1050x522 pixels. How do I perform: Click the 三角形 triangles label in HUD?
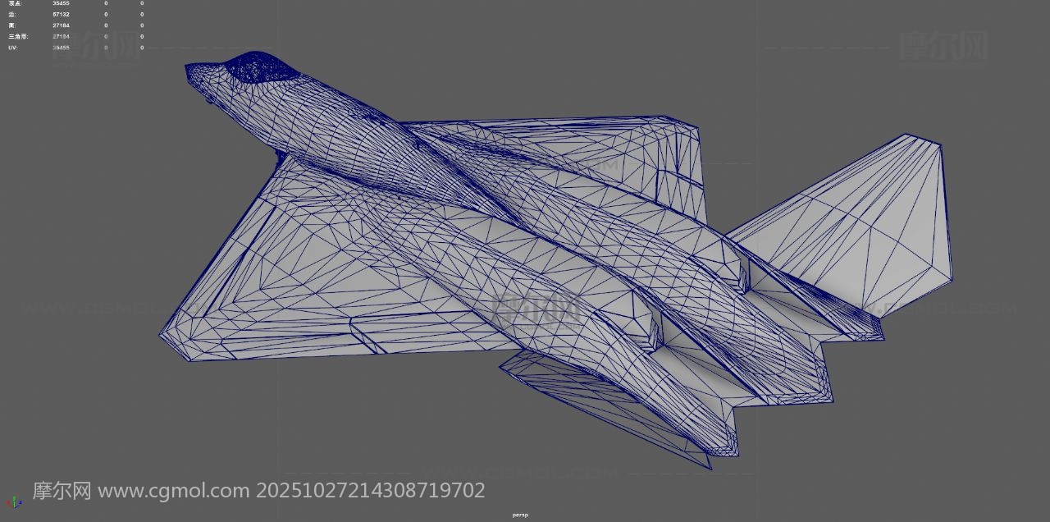[16, 36]
